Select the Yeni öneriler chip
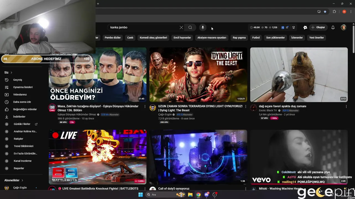The height and width of the screenshot is (199, 355). [x=316, y=38]
